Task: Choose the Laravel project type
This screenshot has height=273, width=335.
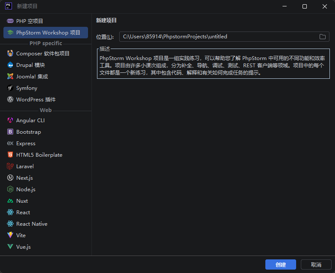Action: click(x=46, y=166)
